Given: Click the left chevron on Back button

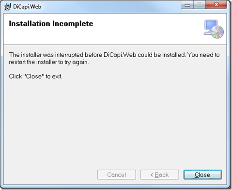Looking at the screenshot, I should tap(152, 175).
